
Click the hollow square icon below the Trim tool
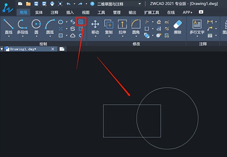[147, 28]
